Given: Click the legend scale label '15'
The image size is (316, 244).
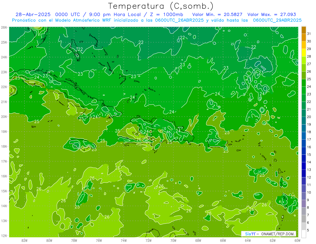Looking at the screenshot, I should pos(309,155).
